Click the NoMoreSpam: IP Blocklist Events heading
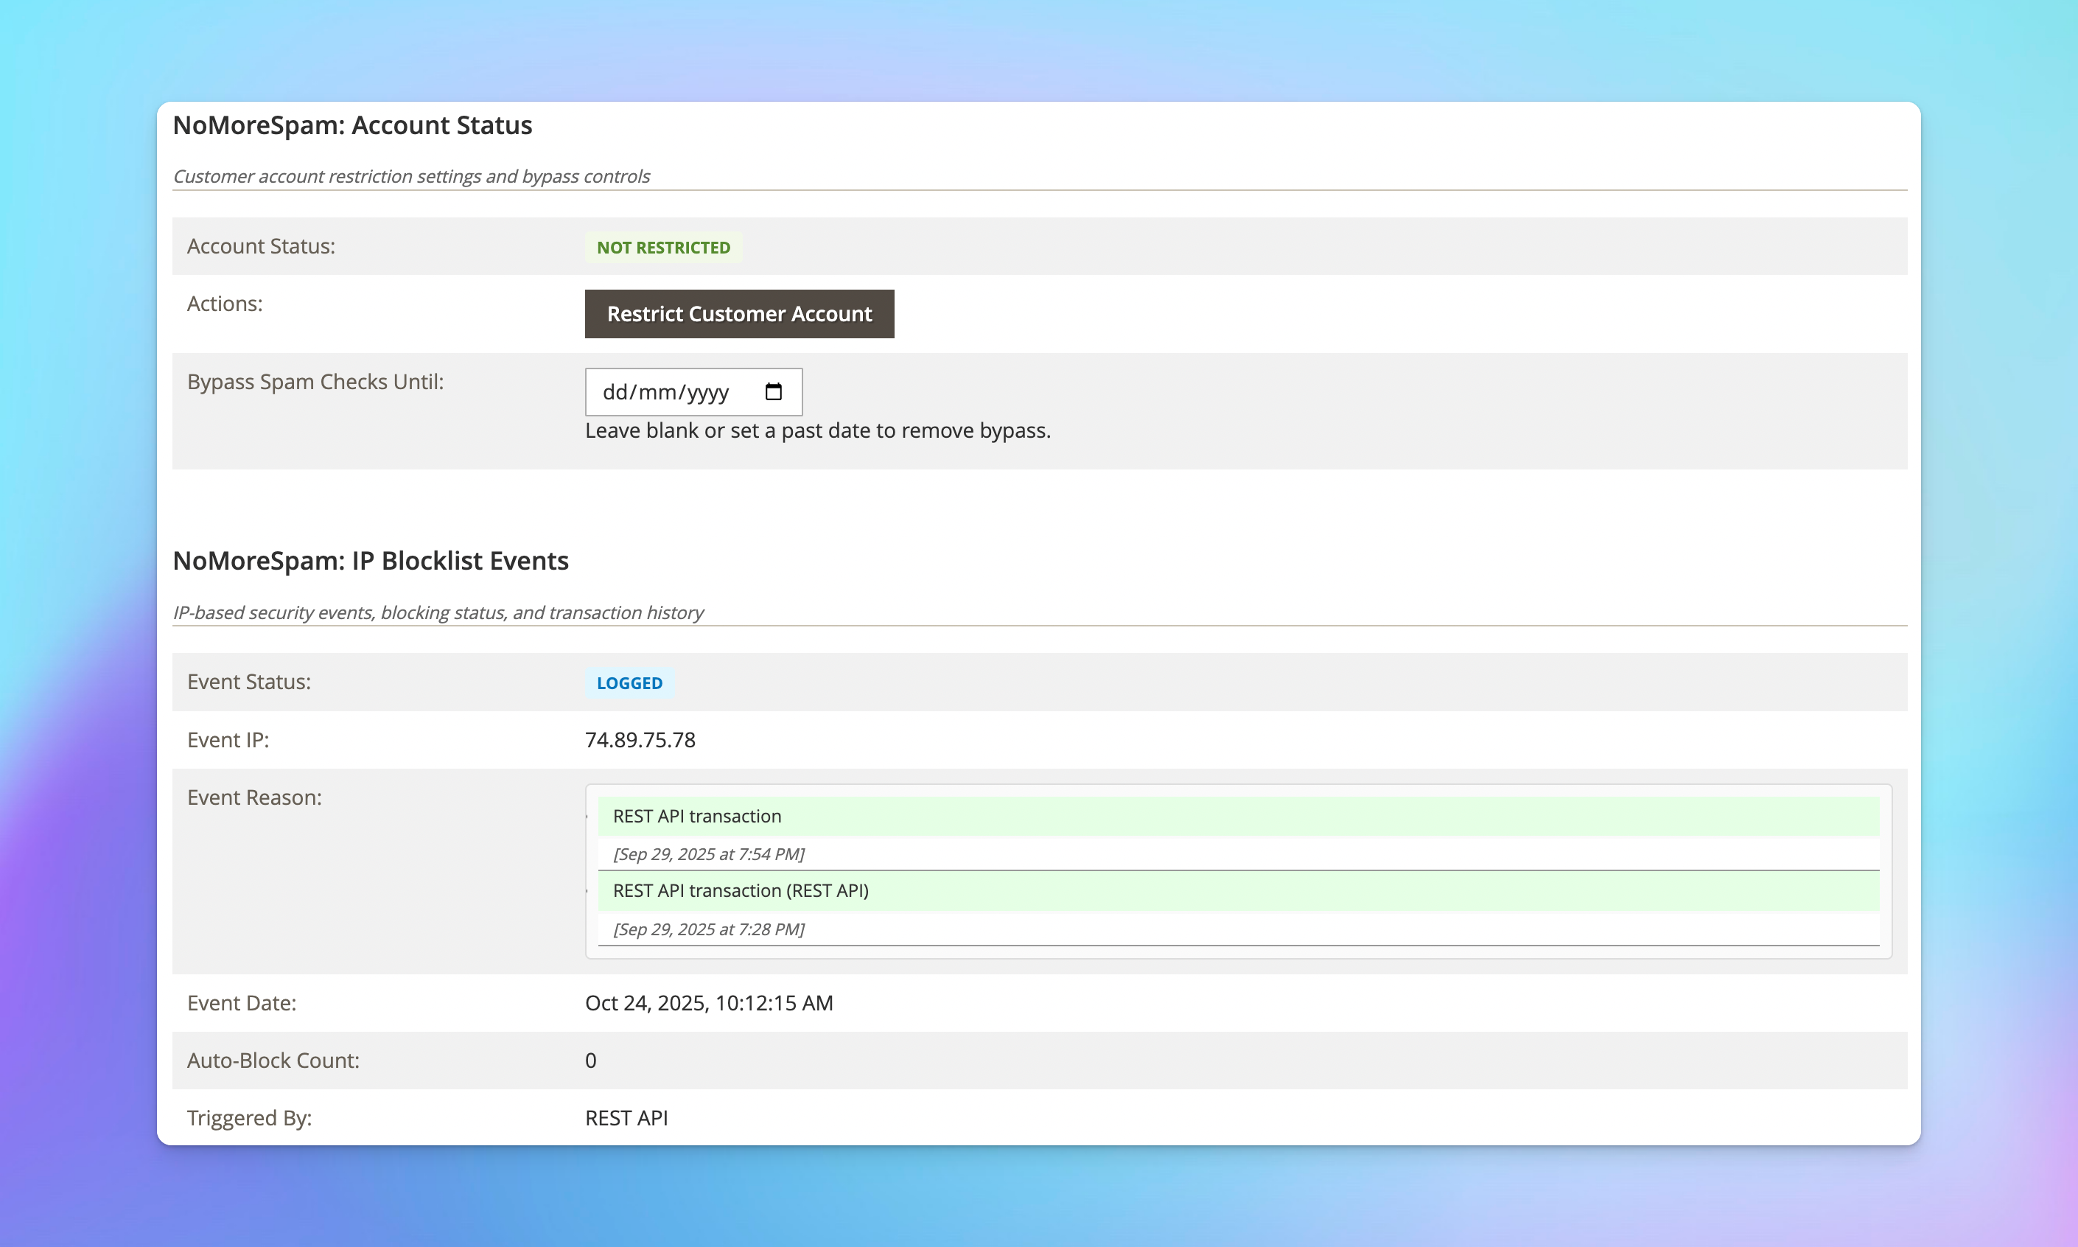Image resolution: width=2078 pixels, height=1247 pixels. [371, 560]
